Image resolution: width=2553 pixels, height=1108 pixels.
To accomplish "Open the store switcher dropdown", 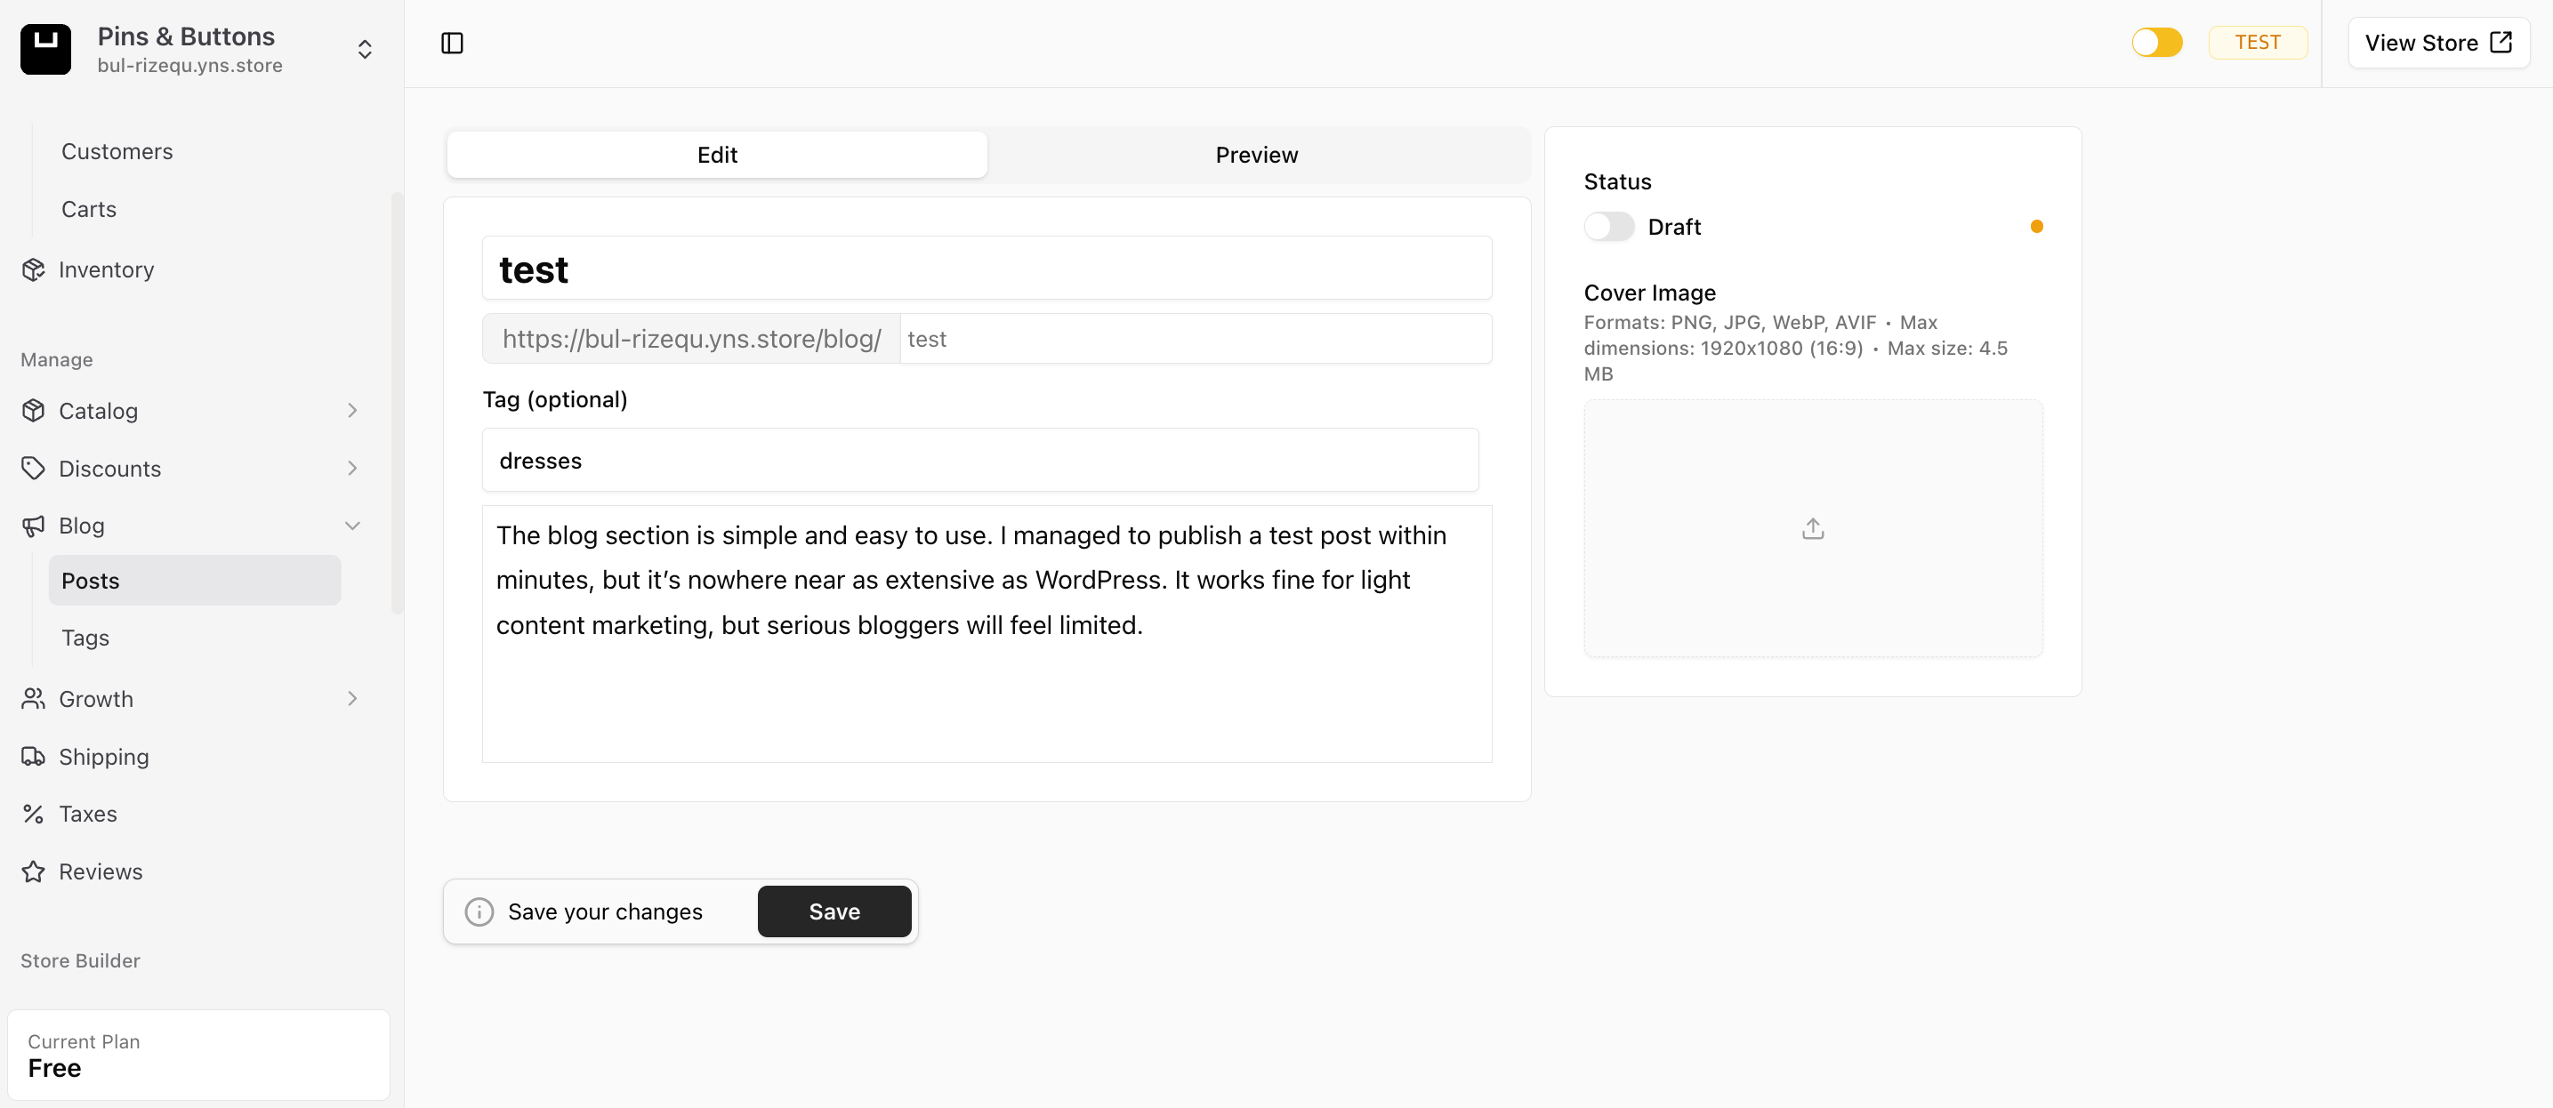I will [365, 50].
